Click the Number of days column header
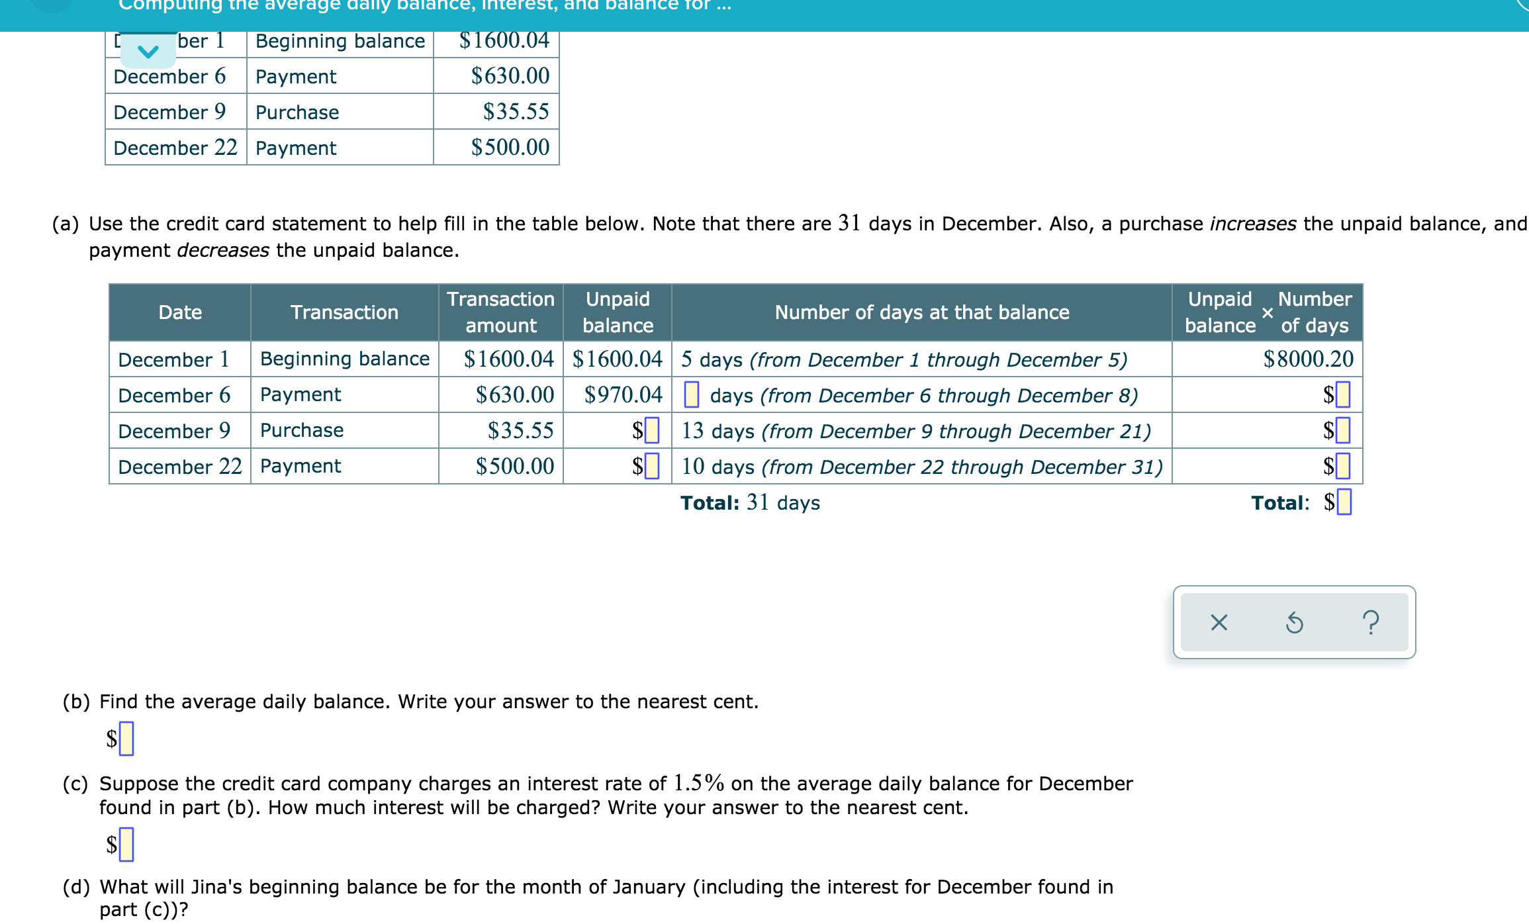 921,312
